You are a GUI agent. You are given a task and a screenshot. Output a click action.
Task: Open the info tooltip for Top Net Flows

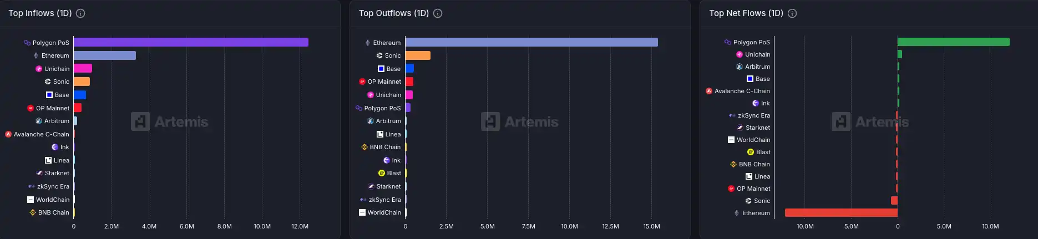point(792,13)
